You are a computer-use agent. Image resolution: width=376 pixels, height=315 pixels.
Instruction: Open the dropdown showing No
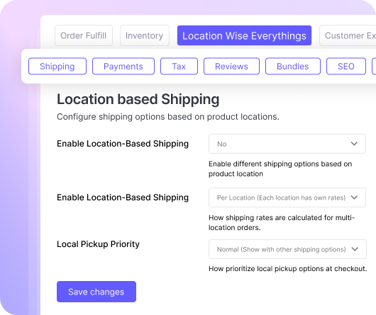pyautogui.click(x=287, y=144)
